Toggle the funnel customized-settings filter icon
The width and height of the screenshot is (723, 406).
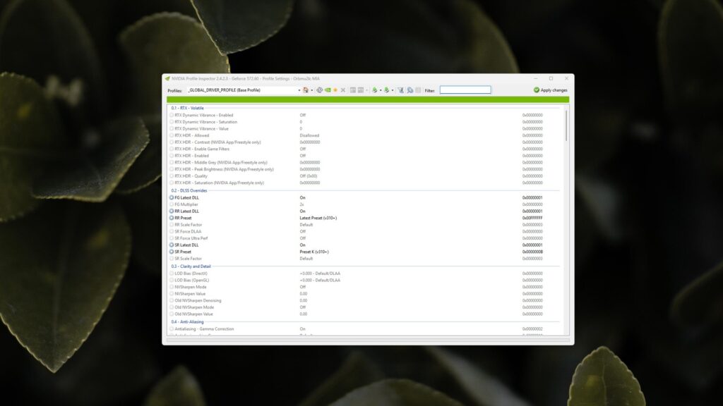tap(401, 90)
